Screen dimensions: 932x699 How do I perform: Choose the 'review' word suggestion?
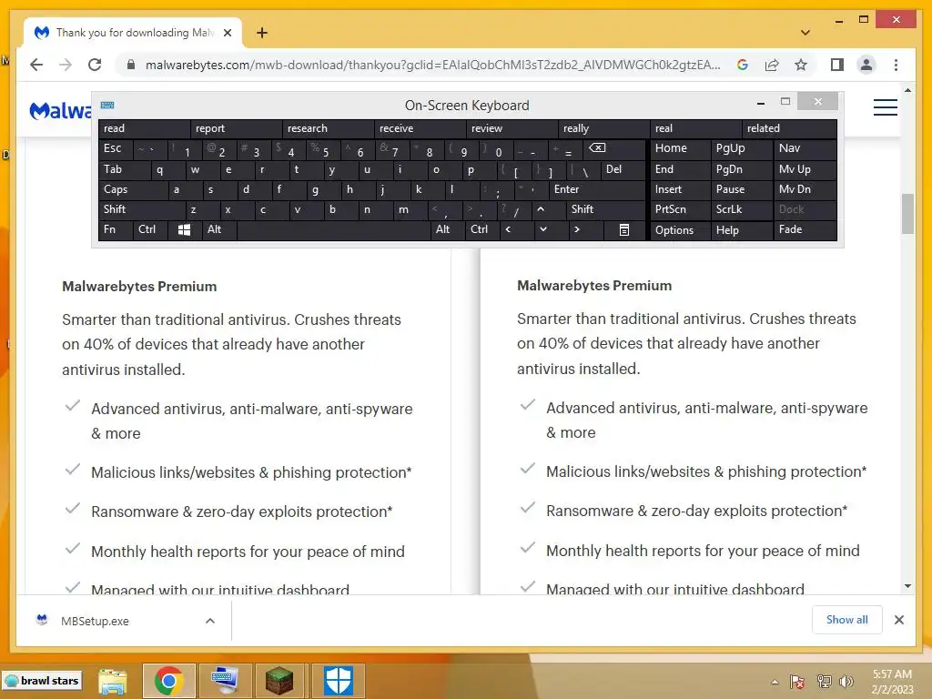click(x=512, y=128)
